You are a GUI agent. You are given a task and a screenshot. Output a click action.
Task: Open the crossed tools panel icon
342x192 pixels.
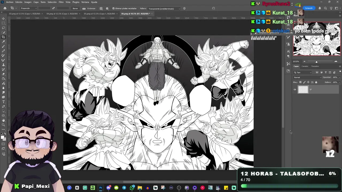288,64
